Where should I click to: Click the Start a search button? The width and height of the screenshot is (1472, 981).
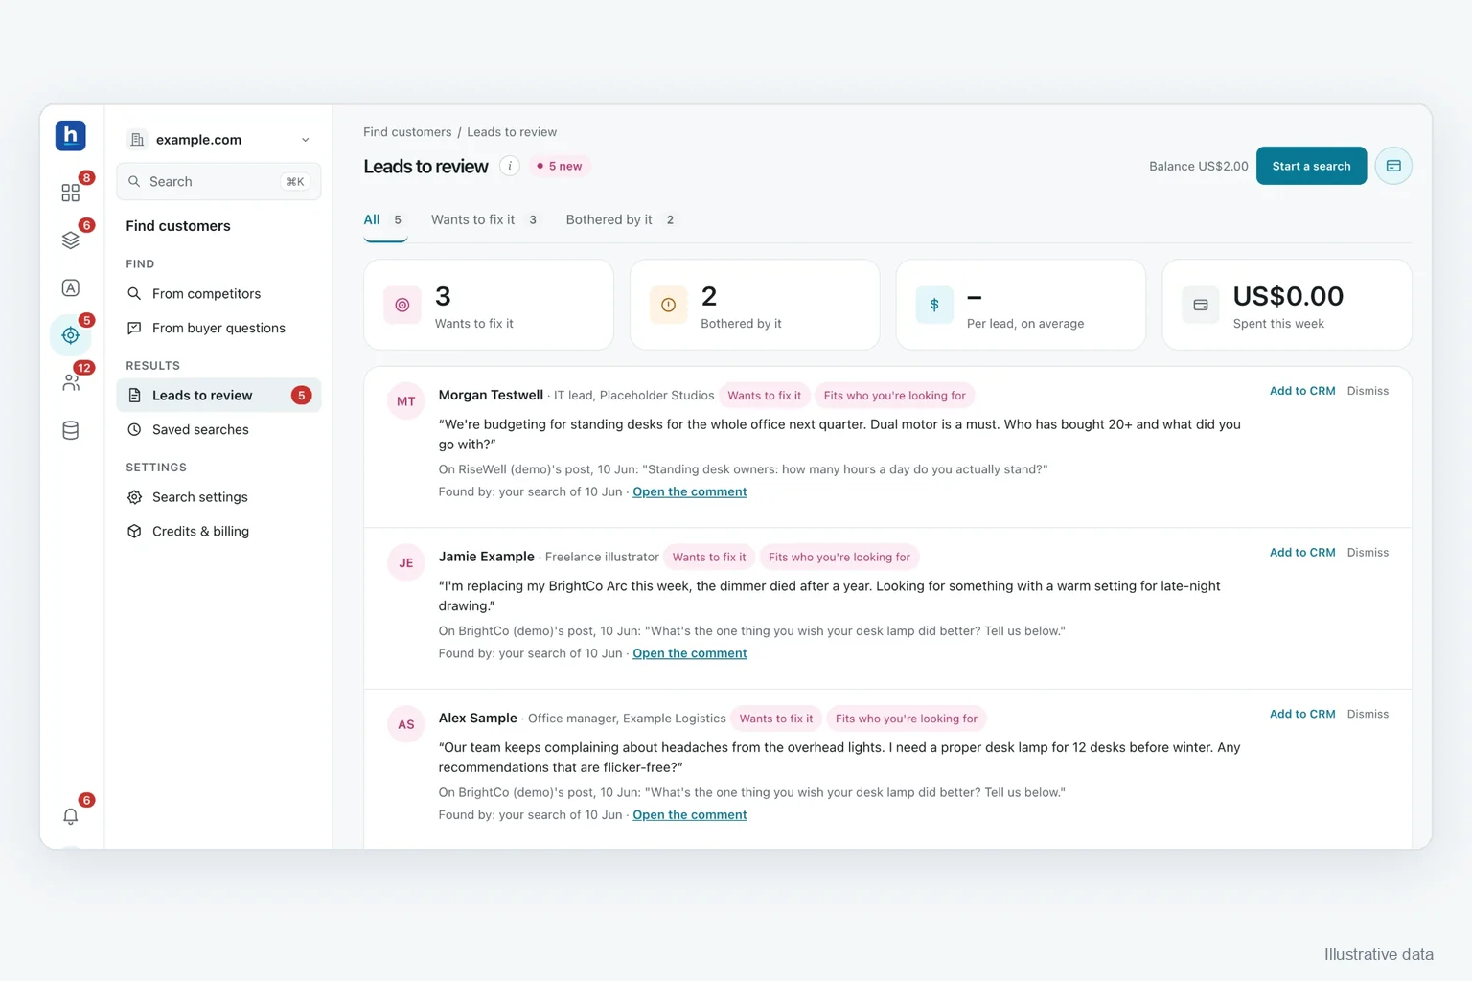click(x=1311, y=166)
